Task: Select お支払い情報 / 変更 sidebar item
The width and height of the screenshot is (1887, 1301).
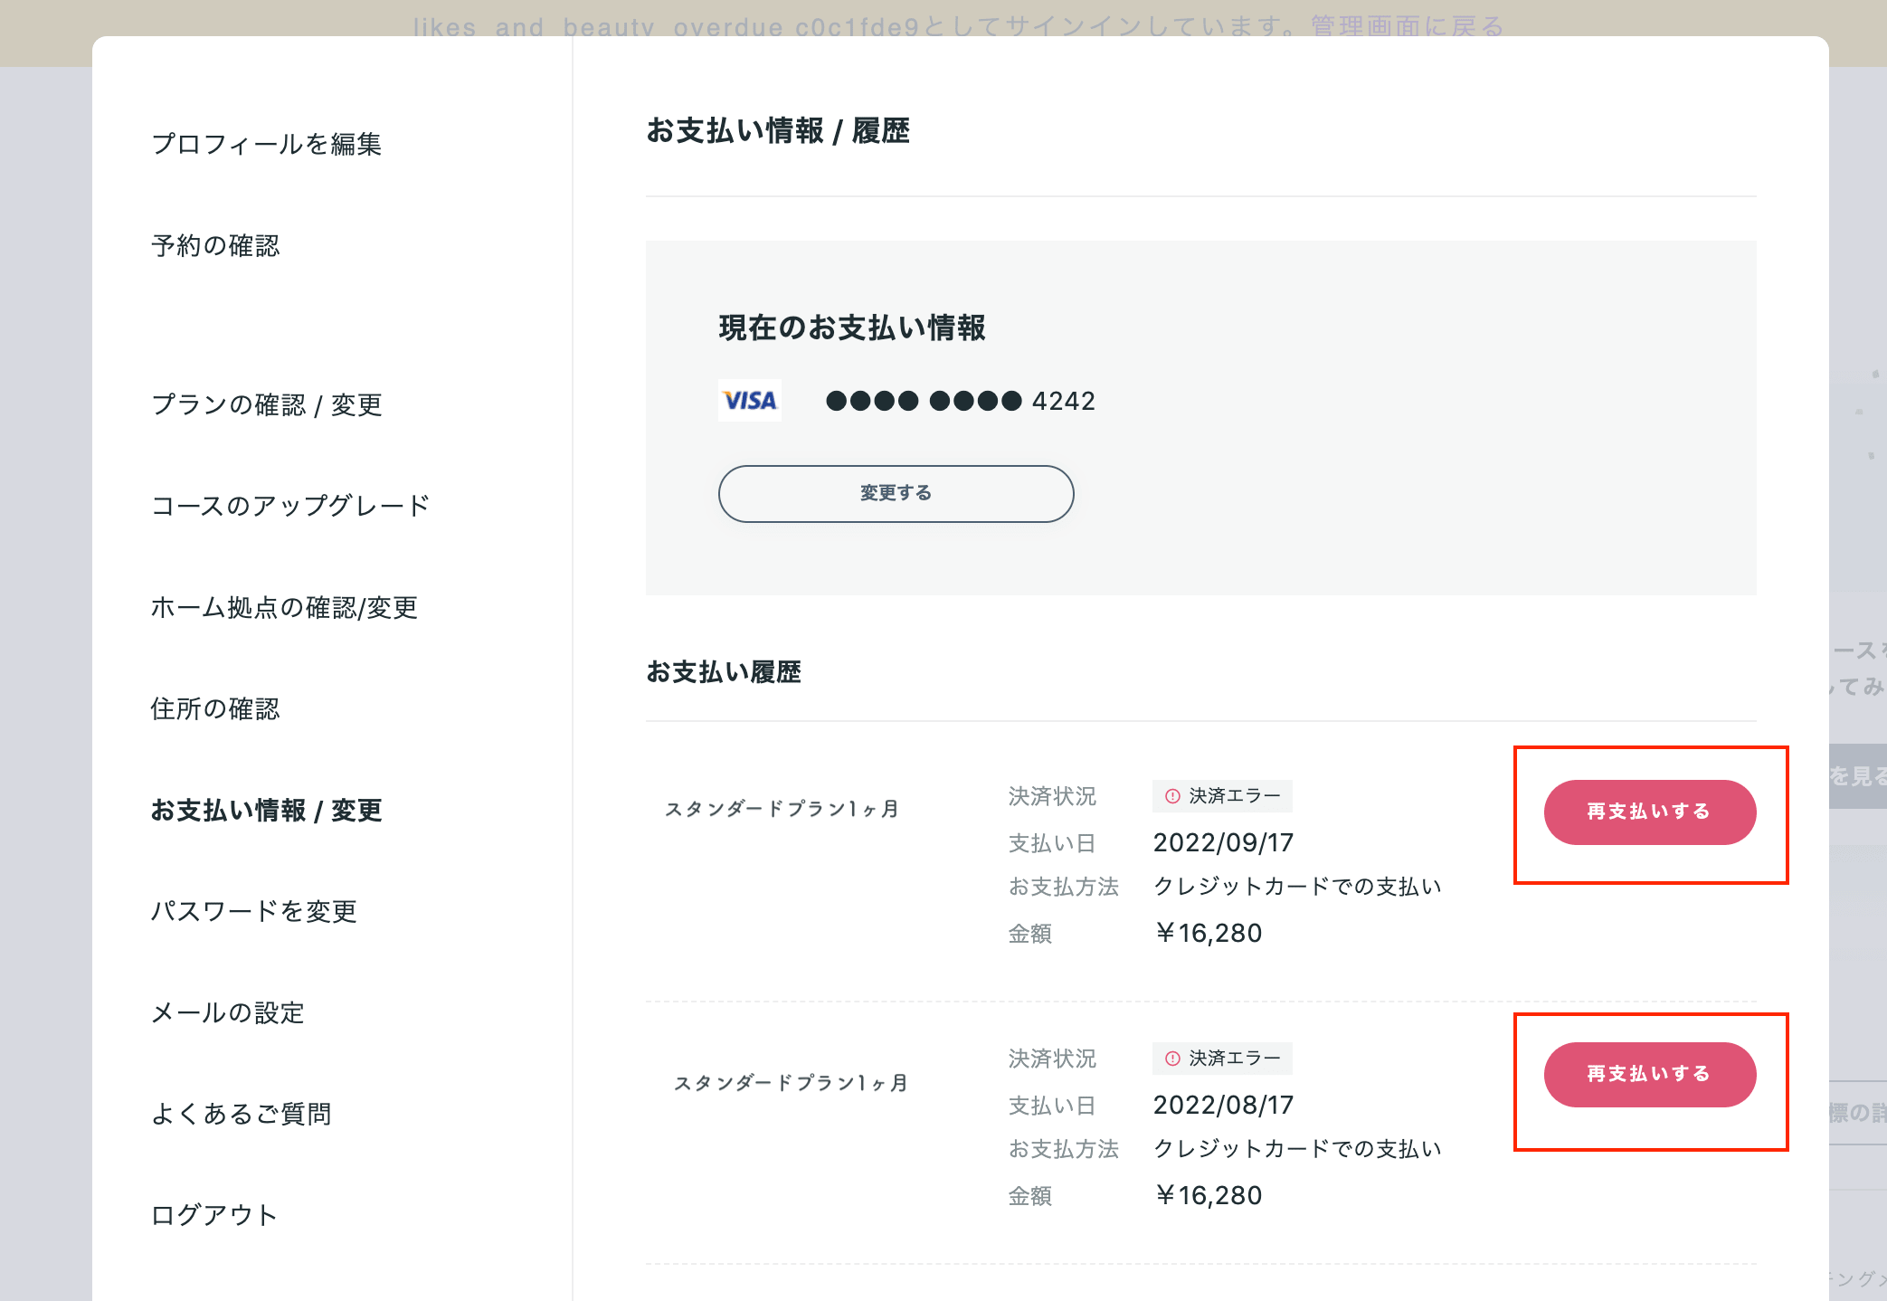Action: [266, 810]
